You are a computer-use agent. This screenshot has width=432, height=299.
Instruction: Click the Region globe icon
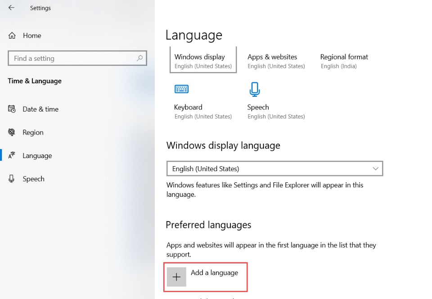tap(12, 132)
